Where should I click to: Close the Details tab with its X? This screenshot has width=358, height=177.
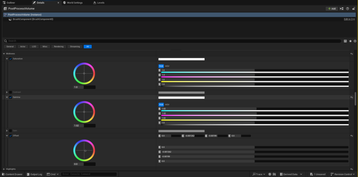click(x=58, y=3)
